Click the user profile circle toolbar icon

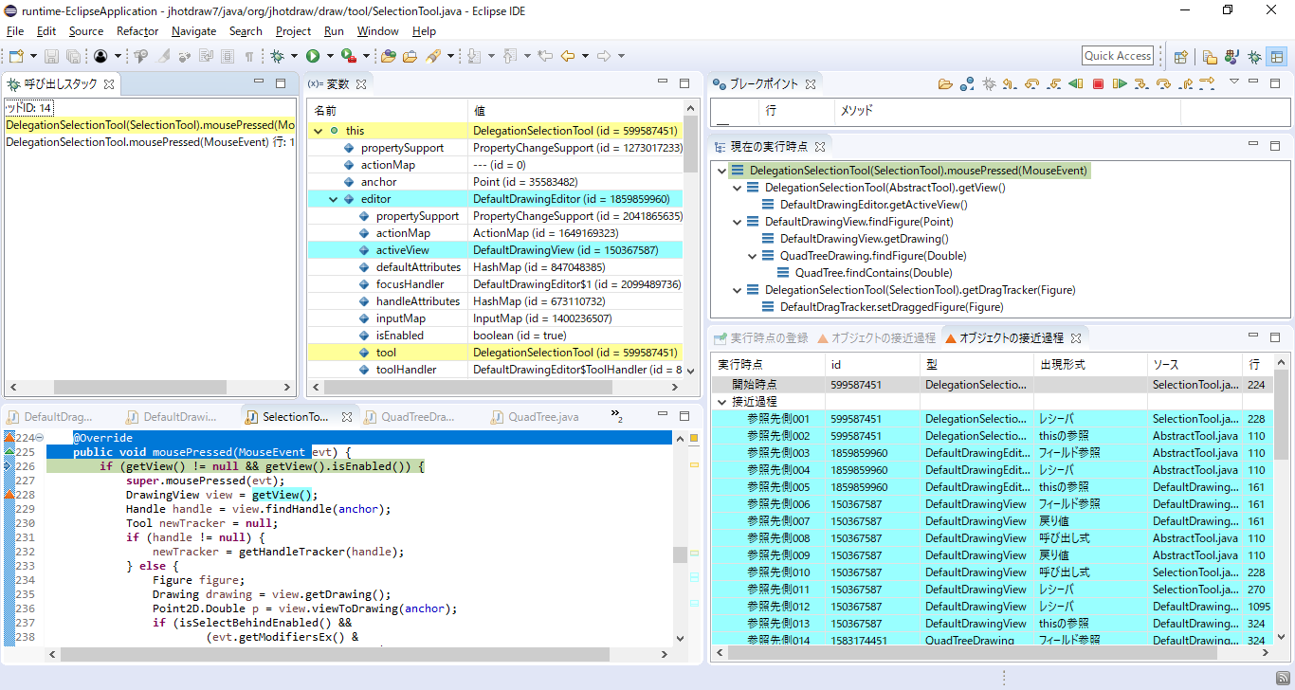coord(100,56)
